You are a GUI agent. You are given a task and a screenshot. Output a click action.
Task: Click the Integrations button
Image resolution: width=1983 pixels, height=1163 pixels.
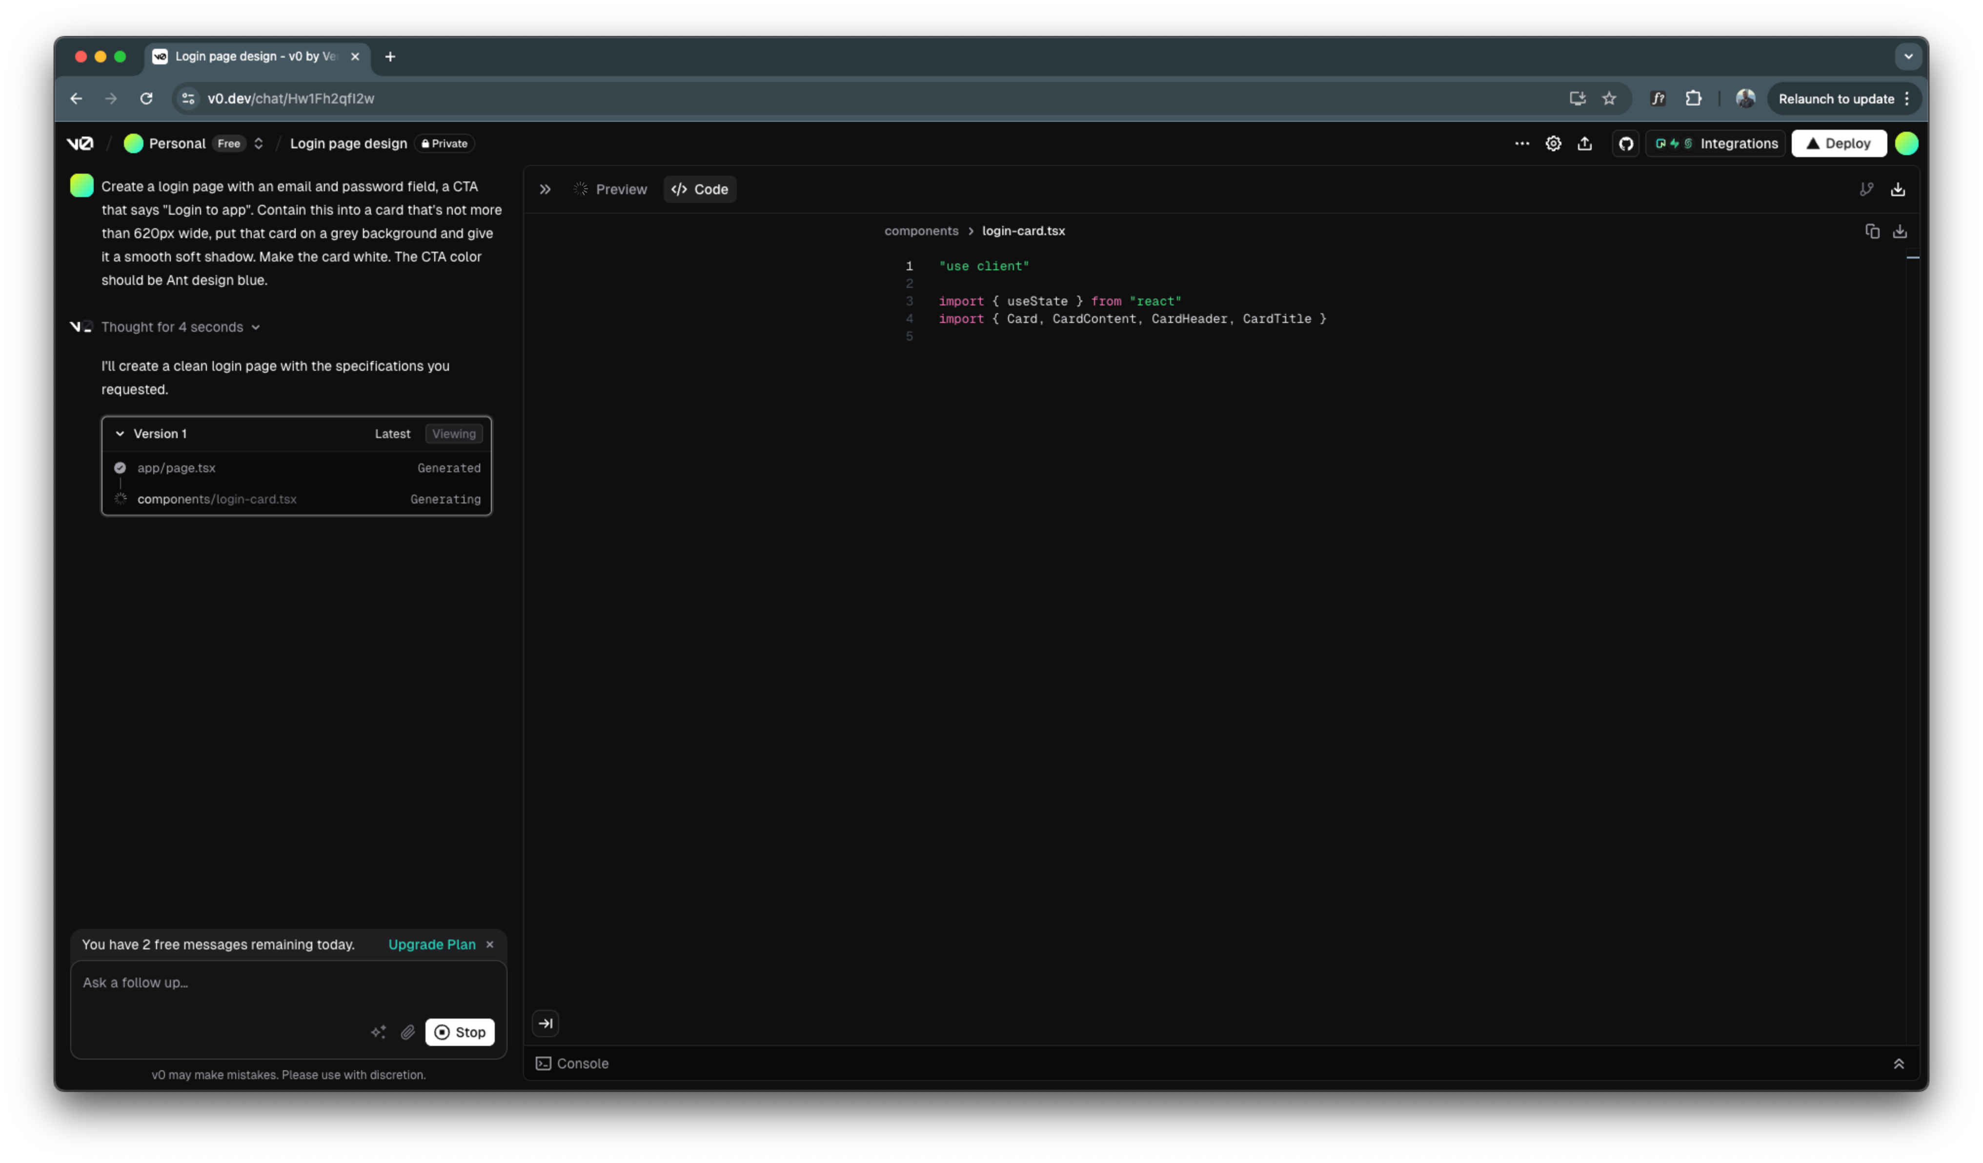[1716, 143]
